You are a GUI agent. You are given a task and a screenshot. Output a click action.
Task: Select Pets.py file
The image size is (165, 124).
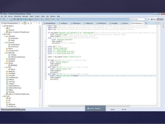click(12, 69)
